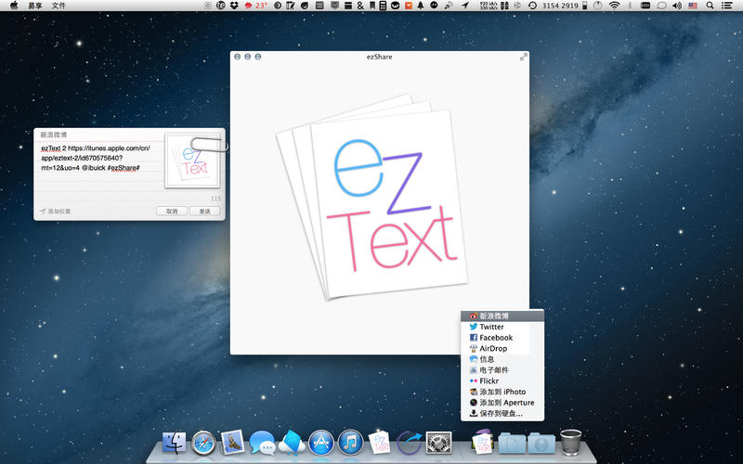Image resolution: width=743 pixels, height=464 pixels.
Task: Open the calculator menu bar icon
Action: [383, 6]
